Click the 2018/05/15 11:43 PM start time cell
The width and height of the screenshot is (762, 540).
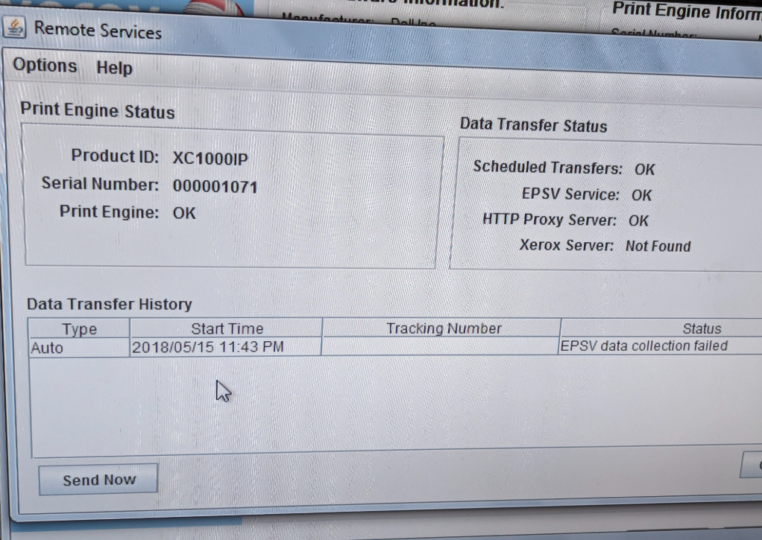pyautogui.click(x=225, y=347)
